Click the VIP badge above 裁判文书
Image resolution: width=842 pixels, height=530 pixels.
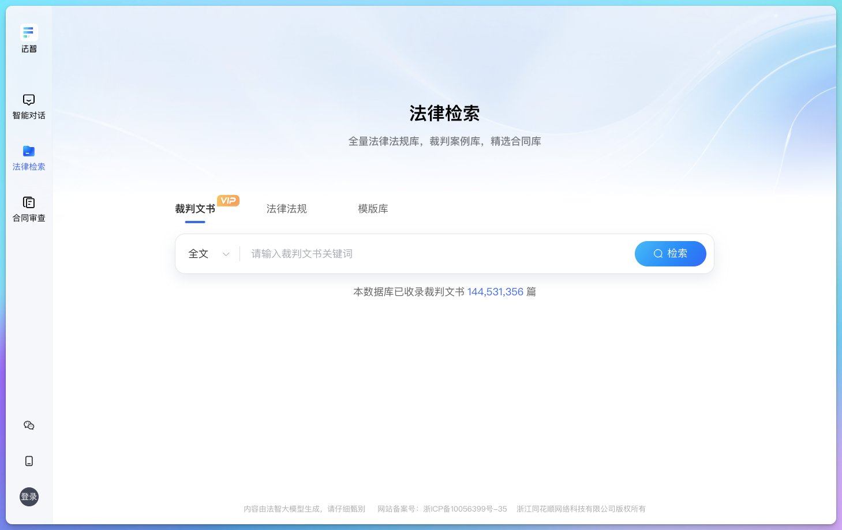(228, 200)
